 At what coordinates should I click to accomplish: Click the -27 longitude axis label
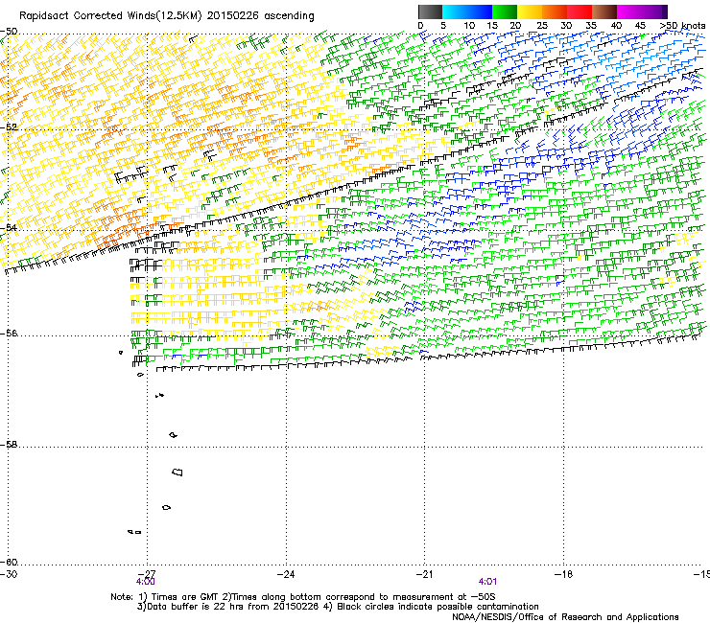147,574
